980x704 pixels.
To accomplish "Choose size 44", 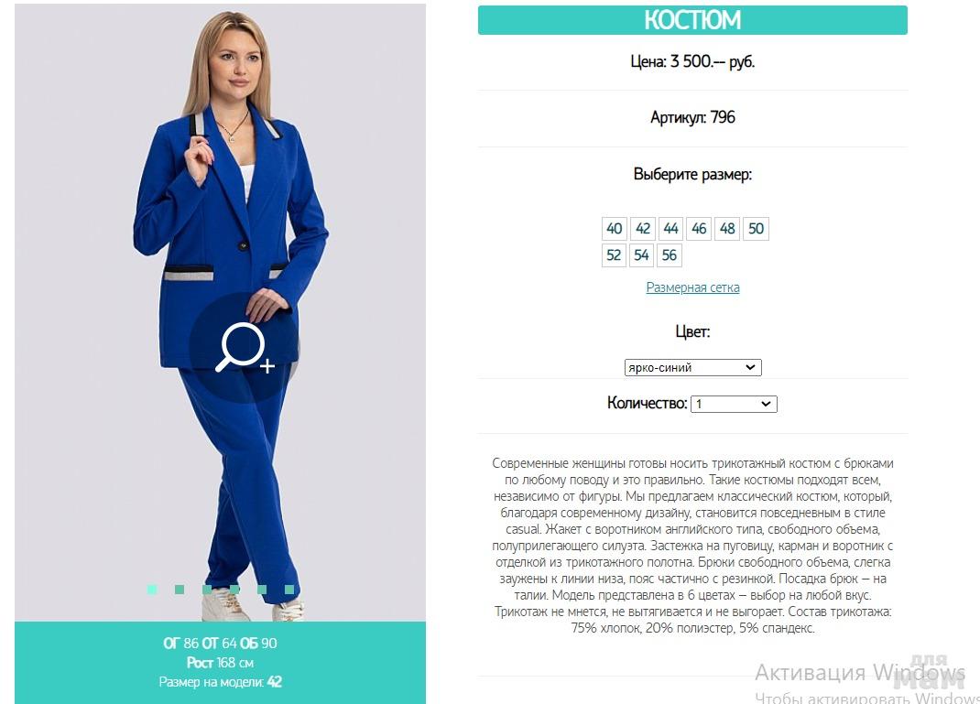I will point(670,229).
